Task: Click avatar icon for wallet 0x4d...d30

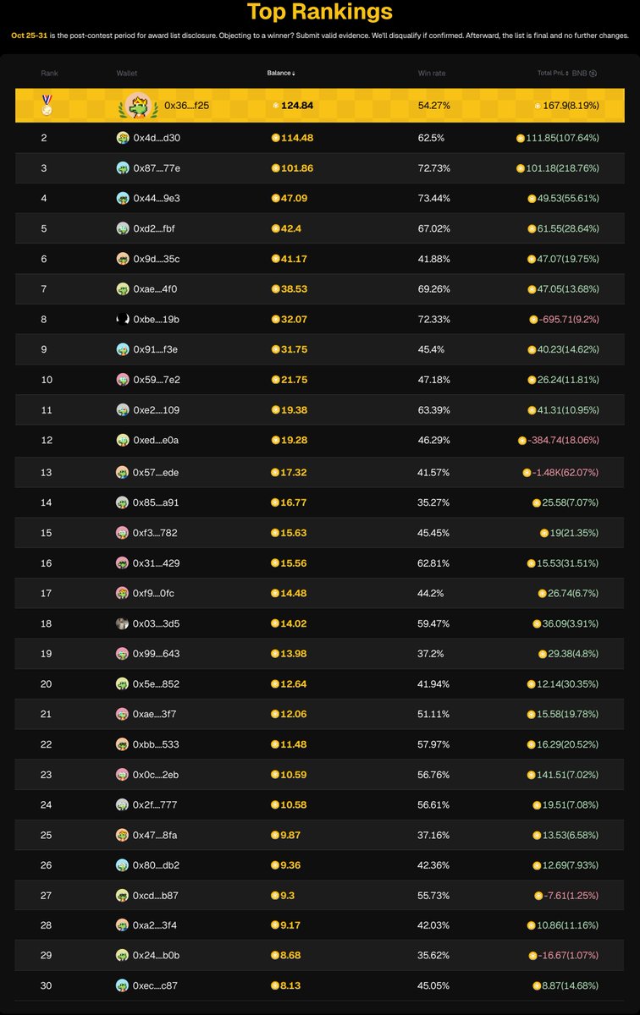Action: point(123,138)
